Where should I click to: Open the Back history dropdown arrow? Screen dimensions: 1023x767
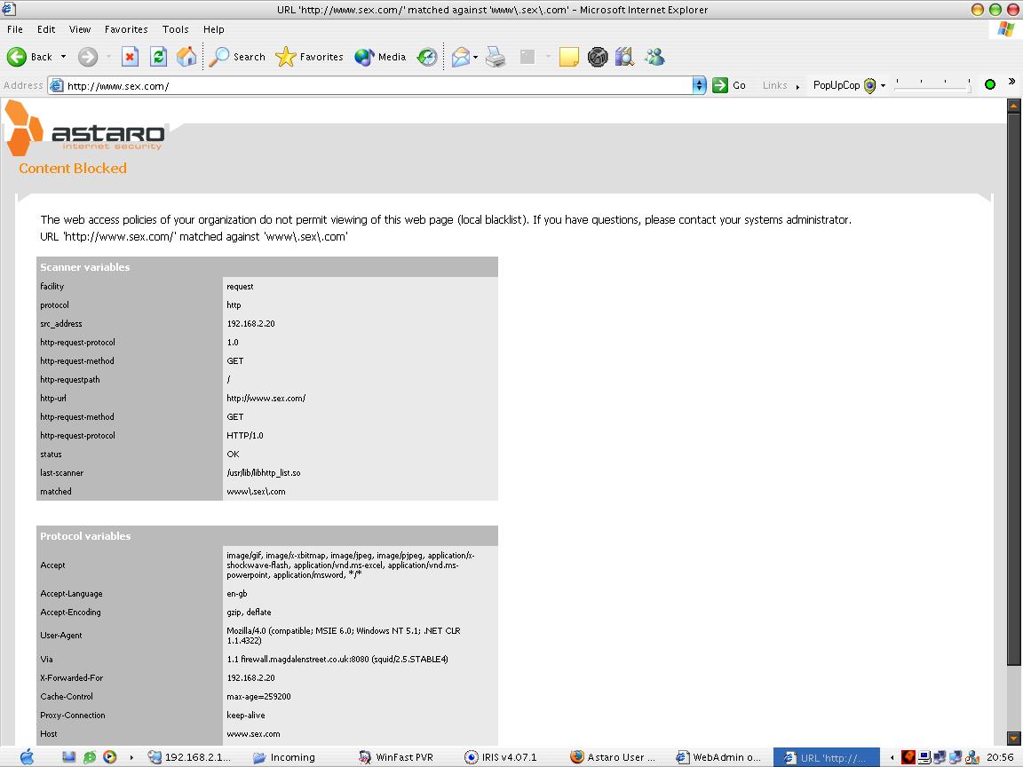point(63,57)
